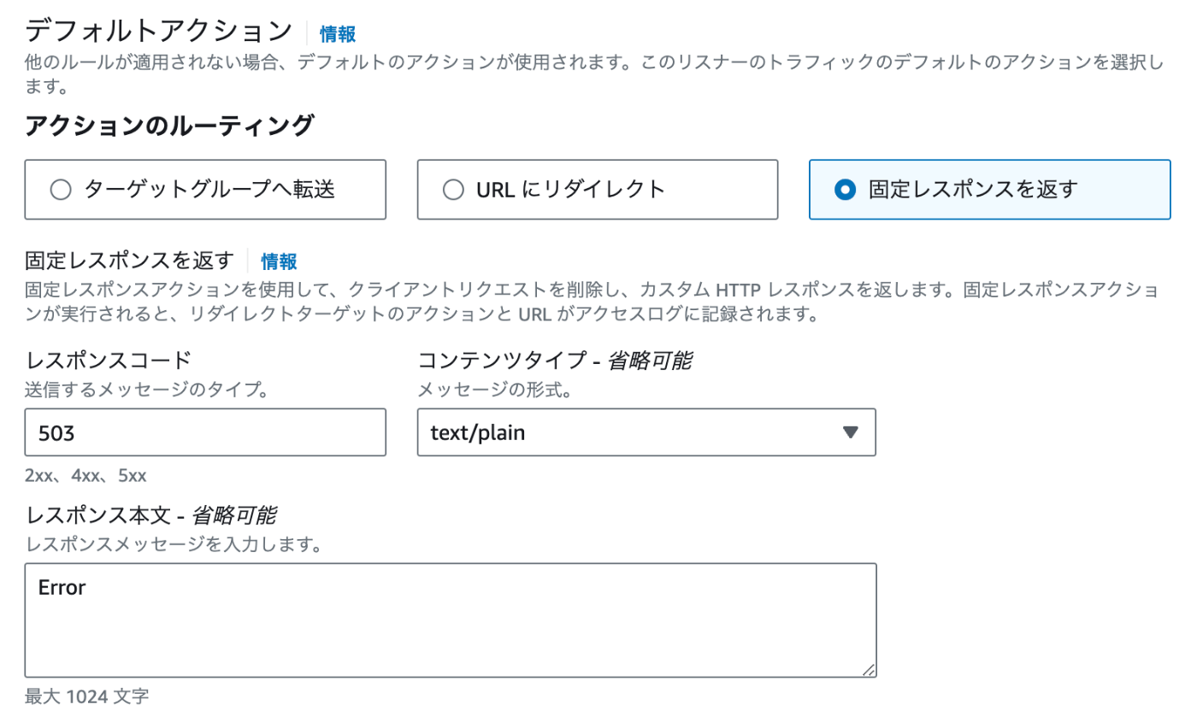Click the triangle arrow in content type selector
The height and width of the screenshot is (728, 1197).
[x=850, y=432]
